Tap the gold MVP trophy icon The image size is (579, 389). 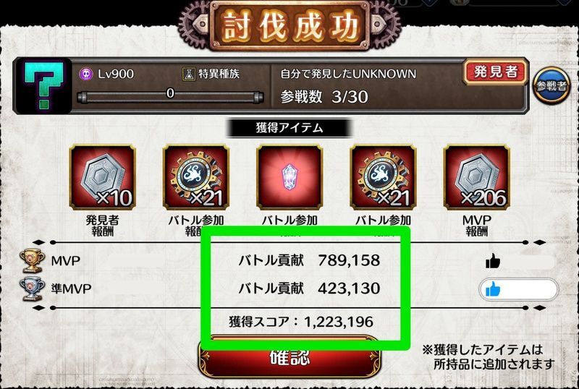click(32, 261)
